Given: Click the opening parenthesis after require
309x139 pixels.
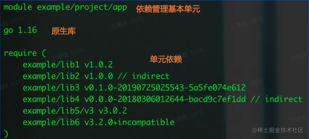Looking at the screenshot, I should [x=44, y=53].
